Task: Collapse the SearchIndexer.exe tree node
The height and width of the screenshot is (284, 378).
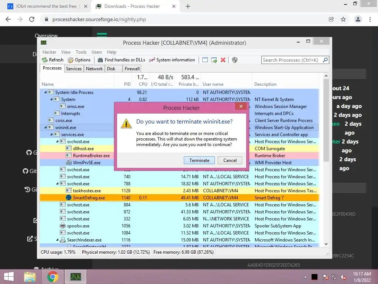Action: click(x=57, y=240)
